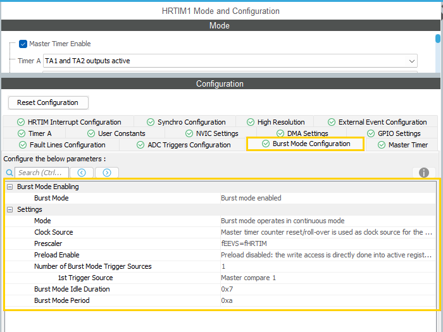
Task: Edit Burst Mode Period value 0xa
Action: pyautogui.click(x=328, y=300)
